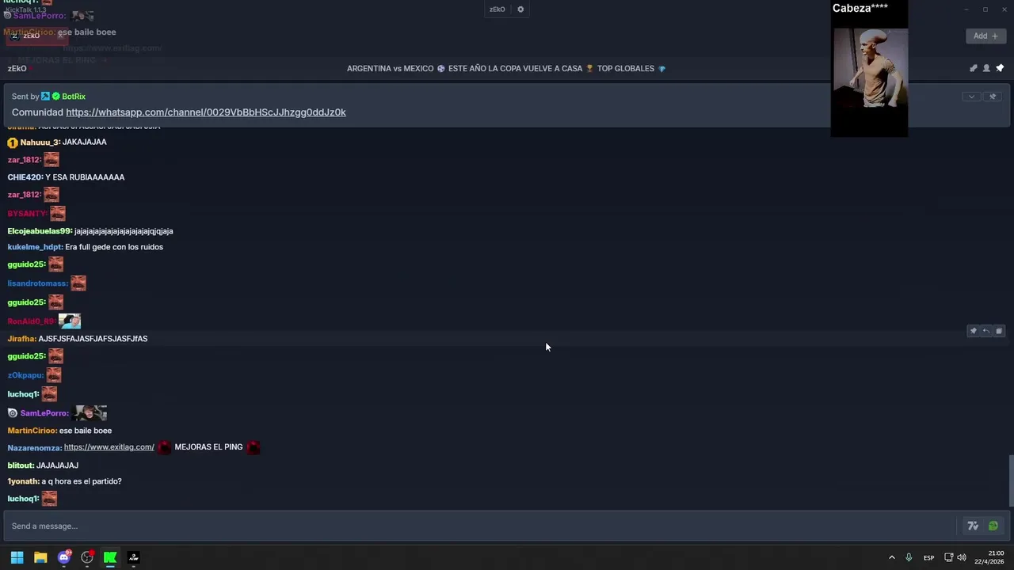The image size is (1014, 570).
Task: Pin the hovered Jirafha chat message
Action: pos(974,331)
